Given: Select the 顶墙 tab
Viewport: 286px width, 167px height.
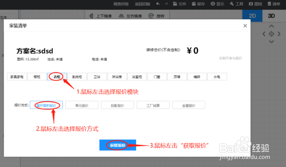Looking at the screenshot, I should 177,77.
